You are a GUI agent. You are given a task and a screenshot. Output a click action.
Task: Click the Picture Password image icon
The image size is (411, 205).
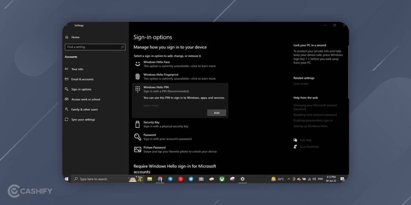(x=138, y=149)
